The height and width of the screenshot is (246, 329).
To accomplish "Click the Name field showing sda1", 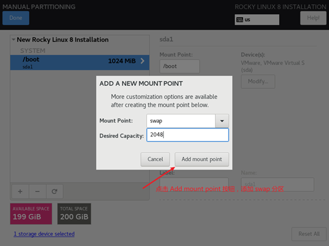I will click(277, 184).
